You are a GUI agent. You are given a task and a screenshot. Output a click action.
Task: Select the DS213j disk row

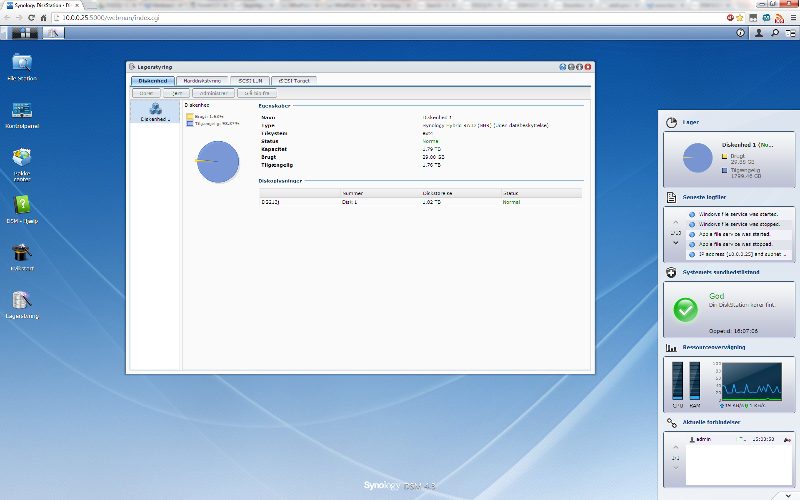(421, 202)
